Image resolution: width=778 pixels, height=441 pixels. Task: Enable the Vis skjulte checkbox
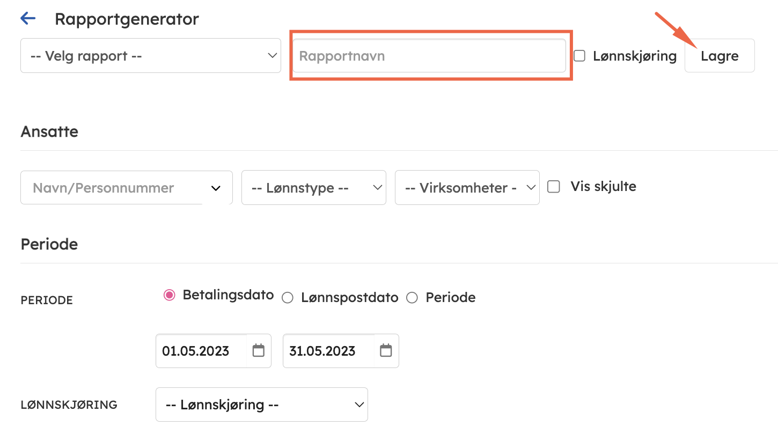tap(554, 187)
